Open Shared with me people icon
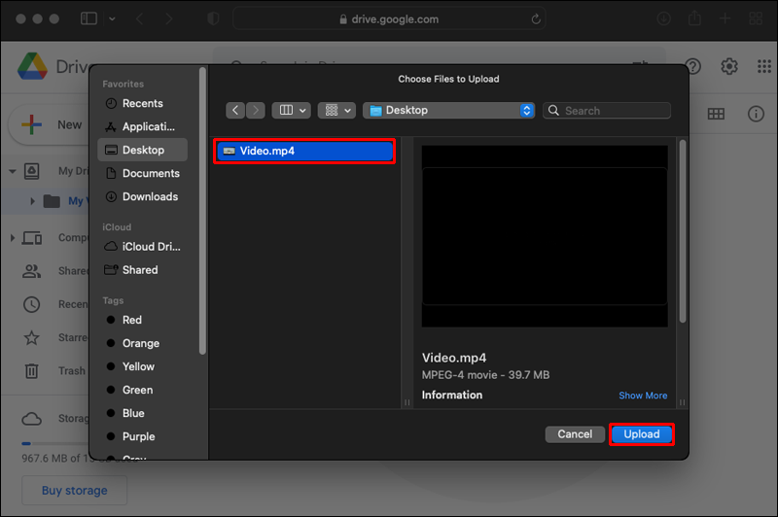The image size is (778, 517). point(32,271)
